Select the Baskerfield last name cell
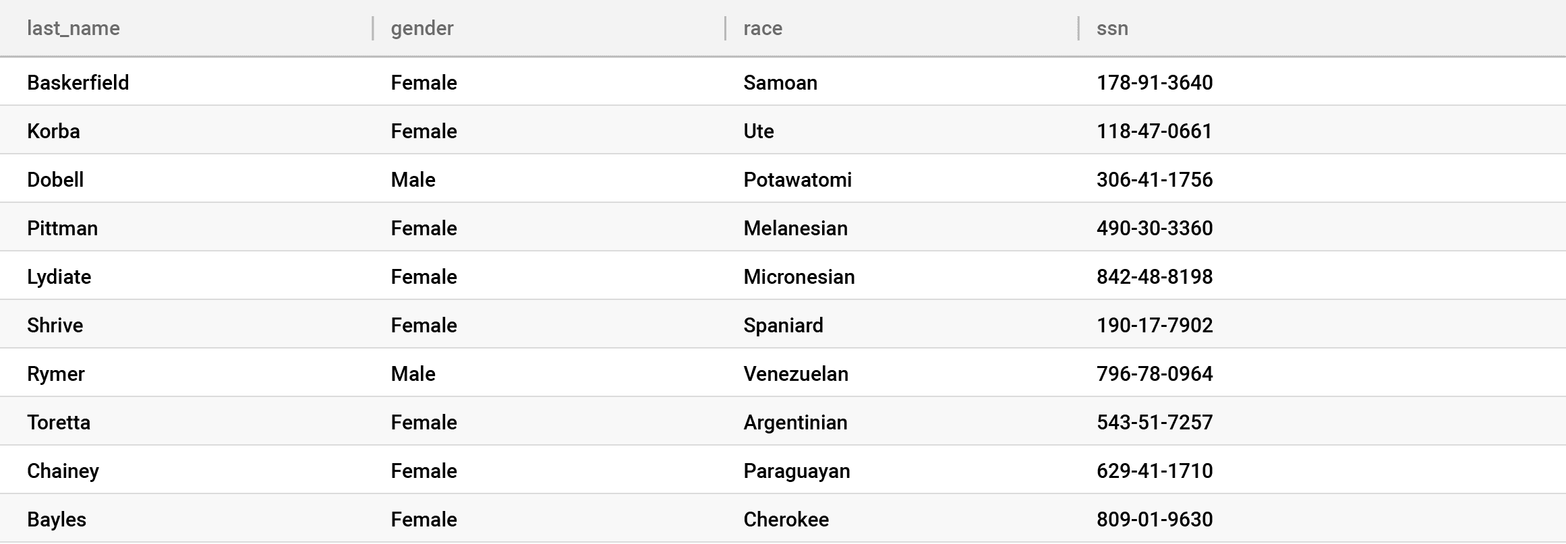The width and height of the screenshot is (1566, 544). (x=78, y=82)
